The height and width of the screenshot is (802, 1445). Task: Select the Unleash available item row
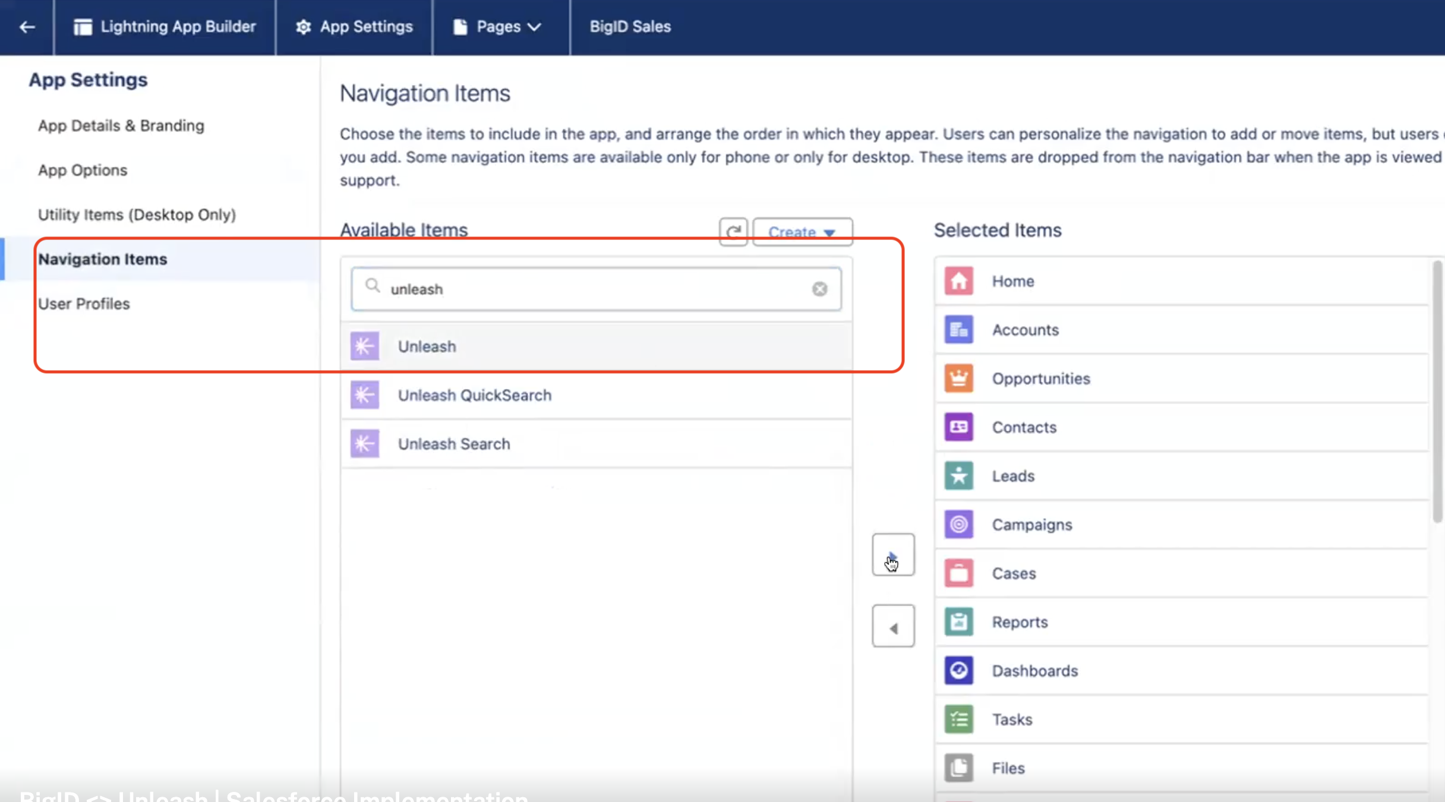click(x=597, y=346)
